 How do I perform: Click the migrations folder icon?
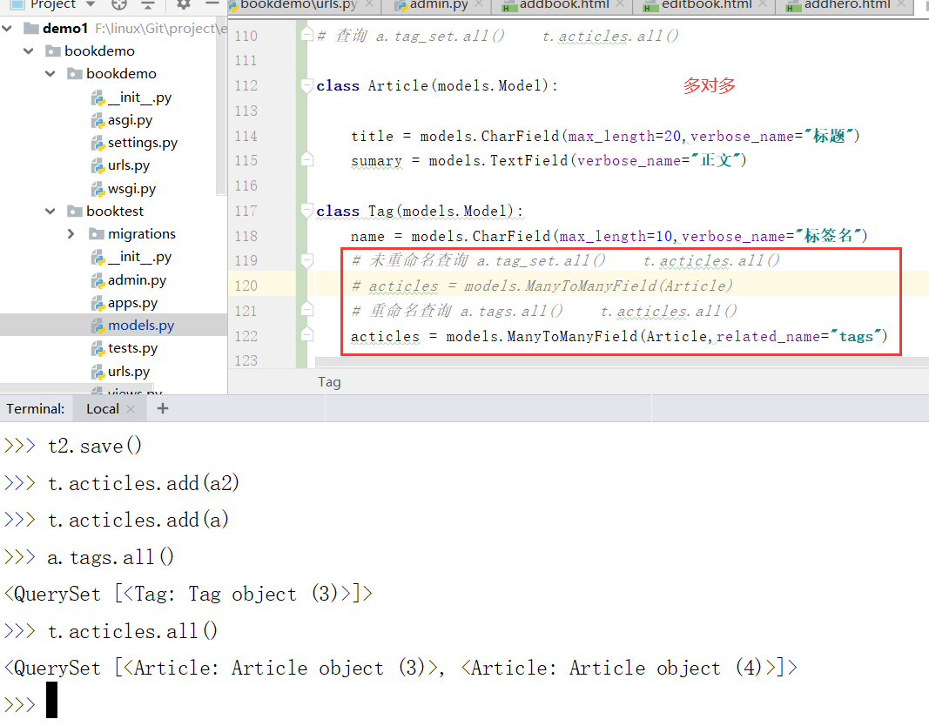point(97,234)
